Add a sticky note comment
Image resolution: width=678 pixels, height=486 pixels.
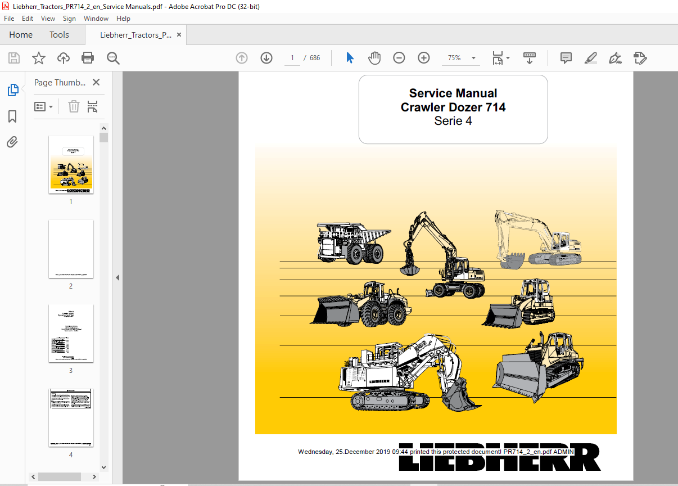tap(566, 58)
